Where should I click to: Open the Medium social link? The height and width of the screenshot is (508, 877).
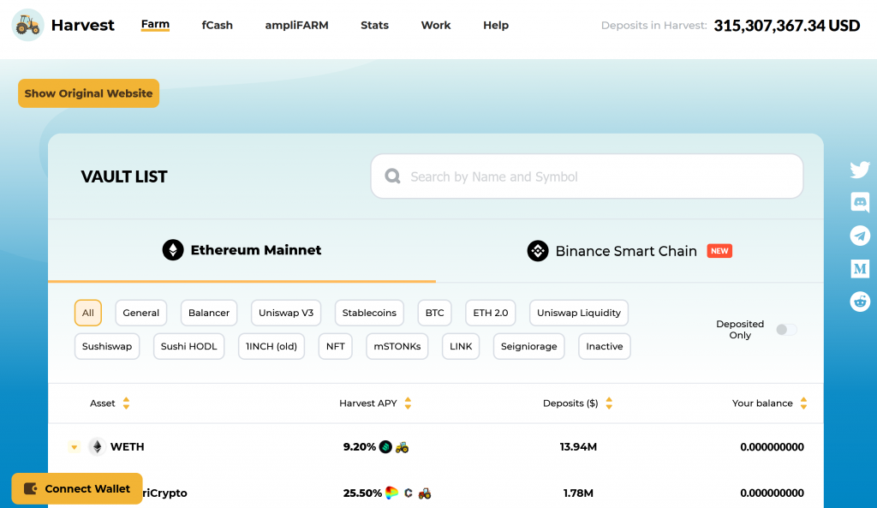pos(860,268)
